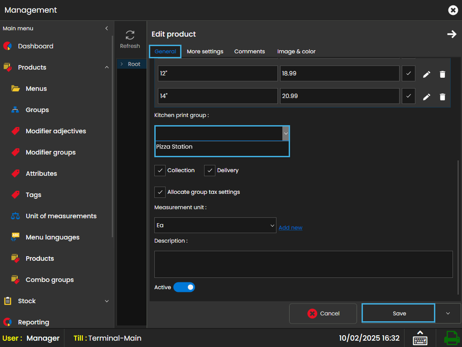Click the Save button

click(398, 313)
